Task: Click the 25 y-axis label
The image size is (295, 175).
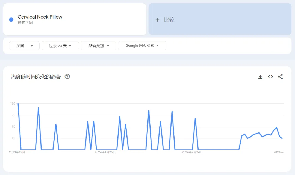Action: [x=13, y=138]
